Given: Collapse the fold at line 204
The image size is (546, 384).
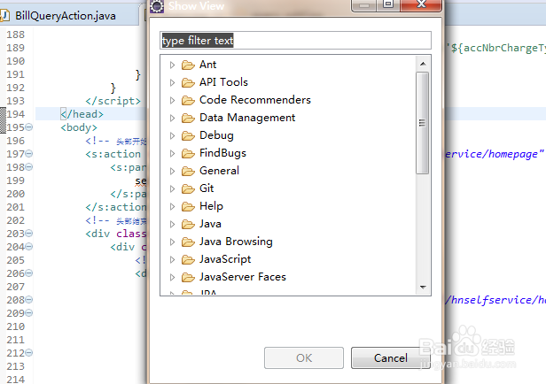Looking at the screenshot, I should point(29,246).
